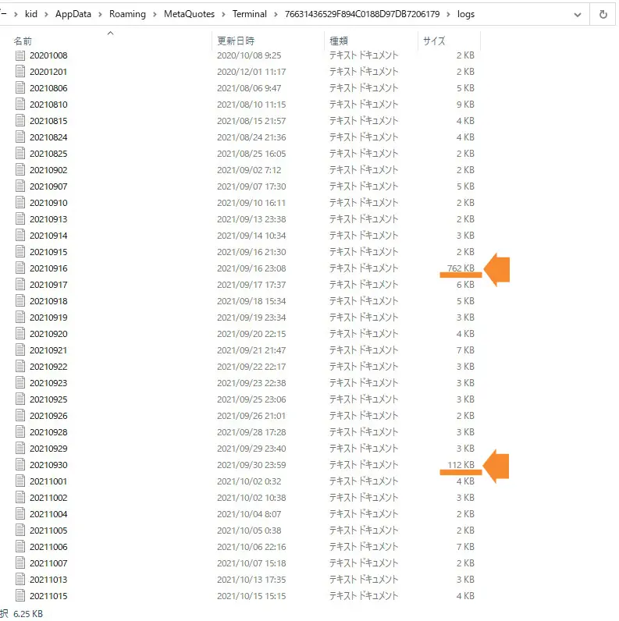Click the file icon of 20210921
The height and width of the screenshot is (621, 619).
[x=20, y=350]
